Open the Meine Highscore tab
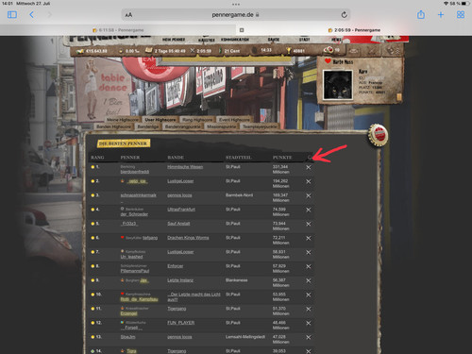The image size is (472, 354). 123,120
